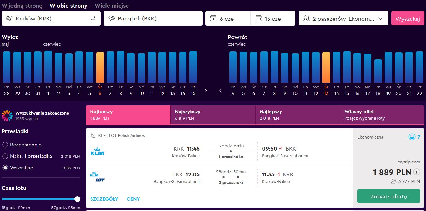Select Maks. 1 przesiadka radio option
Image resolution: width=426 pixels, height=211 pixels.
click(x=5, y=156)
